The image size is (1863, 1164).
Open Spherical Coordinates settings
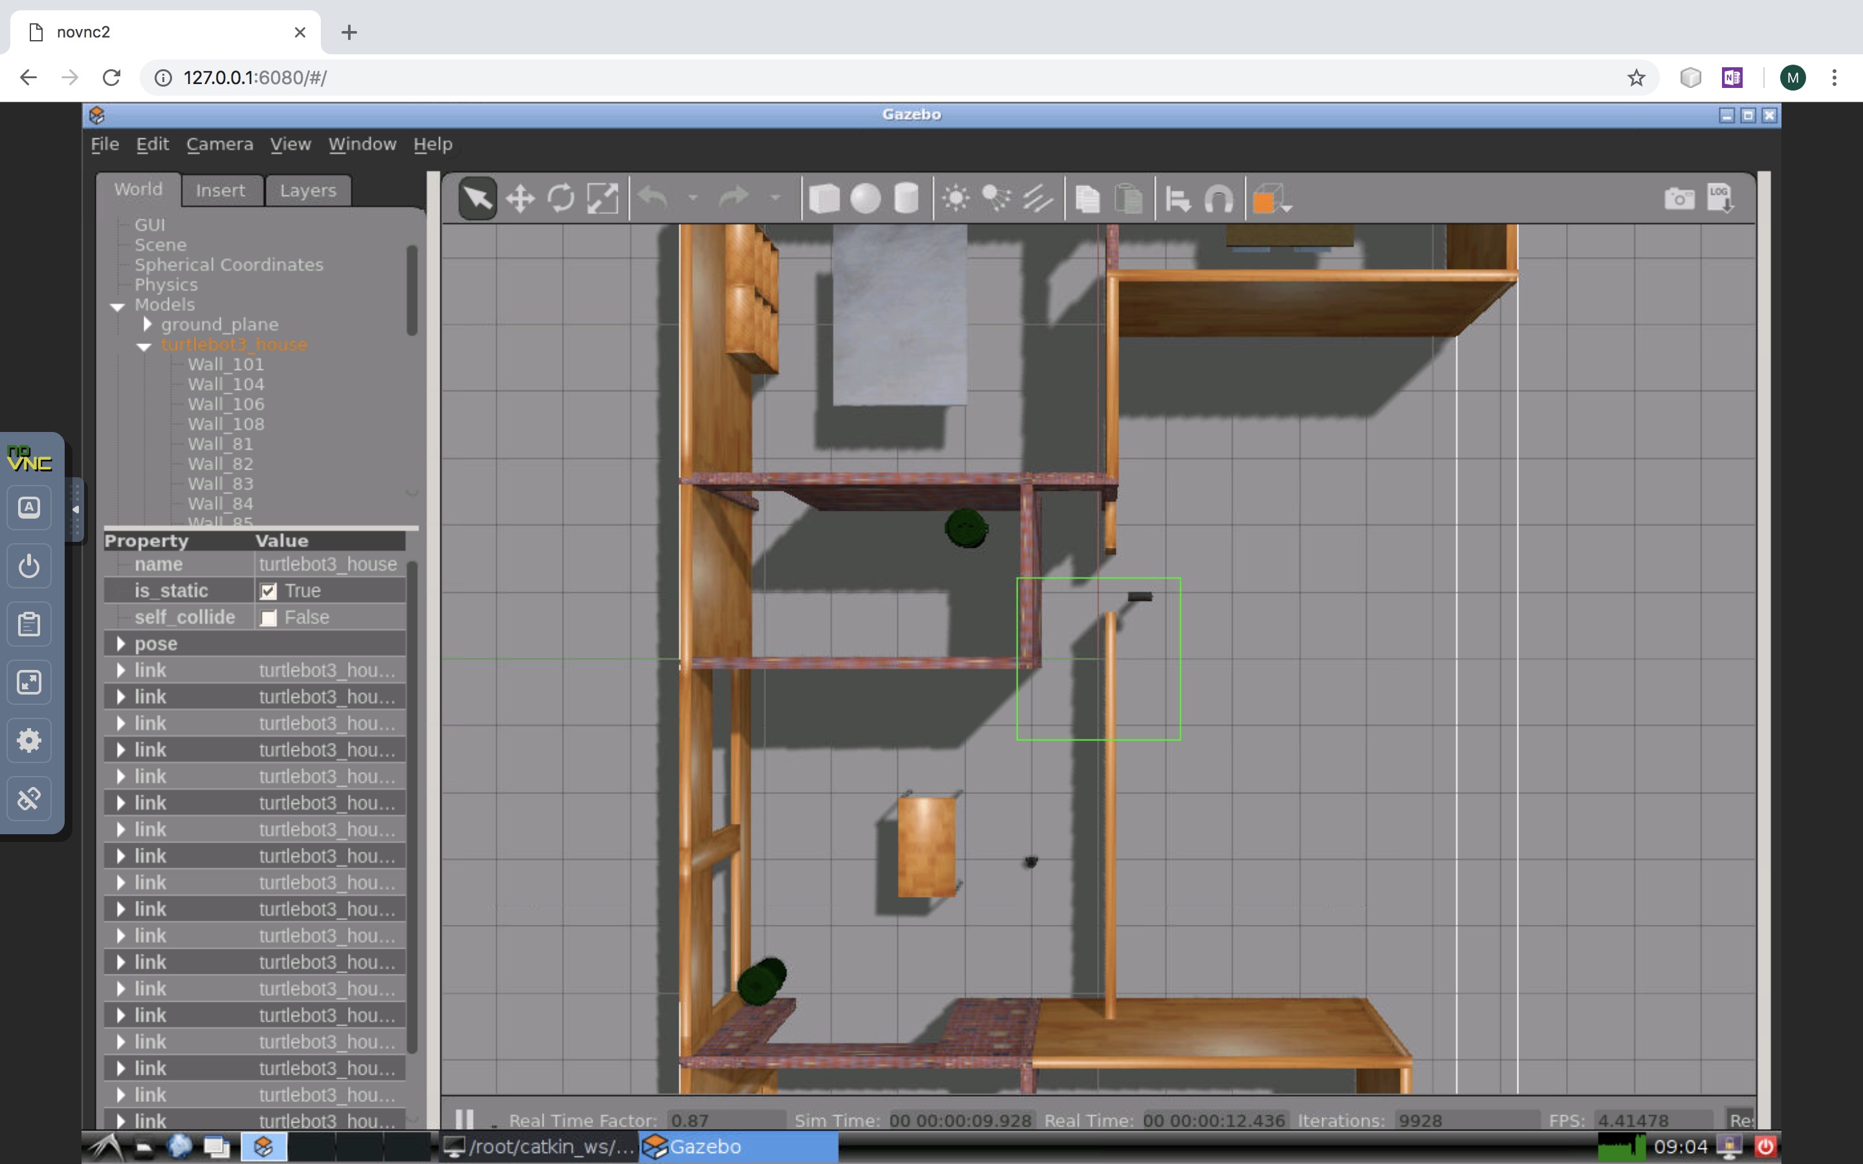[228, 265]
